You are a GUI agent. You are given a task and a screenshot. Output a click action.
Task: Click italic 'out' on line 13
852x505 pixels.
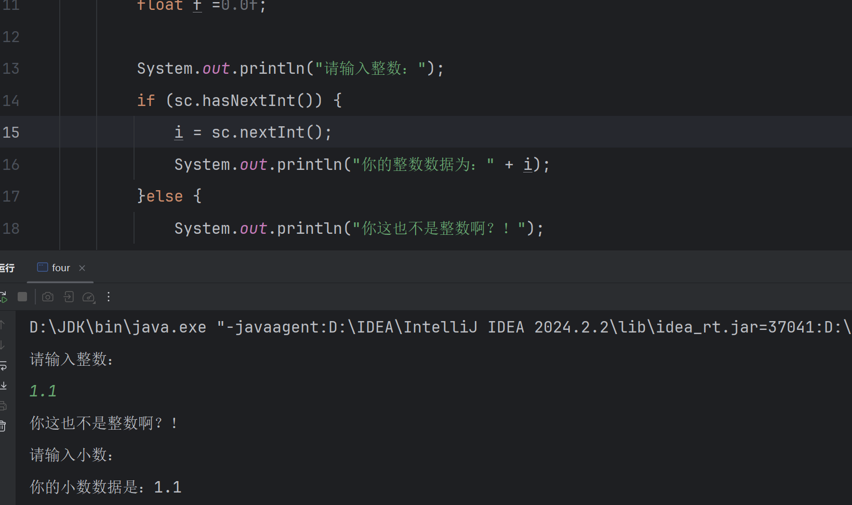[216, 69]
